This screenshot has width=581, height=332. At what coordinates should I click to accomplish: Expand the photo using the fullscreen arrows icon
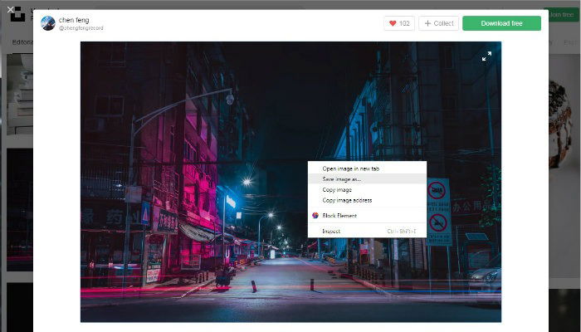click(486, 56)
